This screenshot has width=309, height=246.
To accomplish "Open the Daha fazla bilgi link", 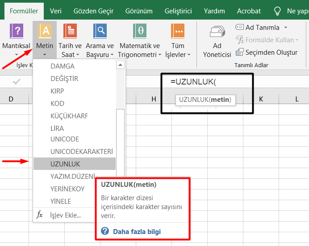I will point(137,231).
